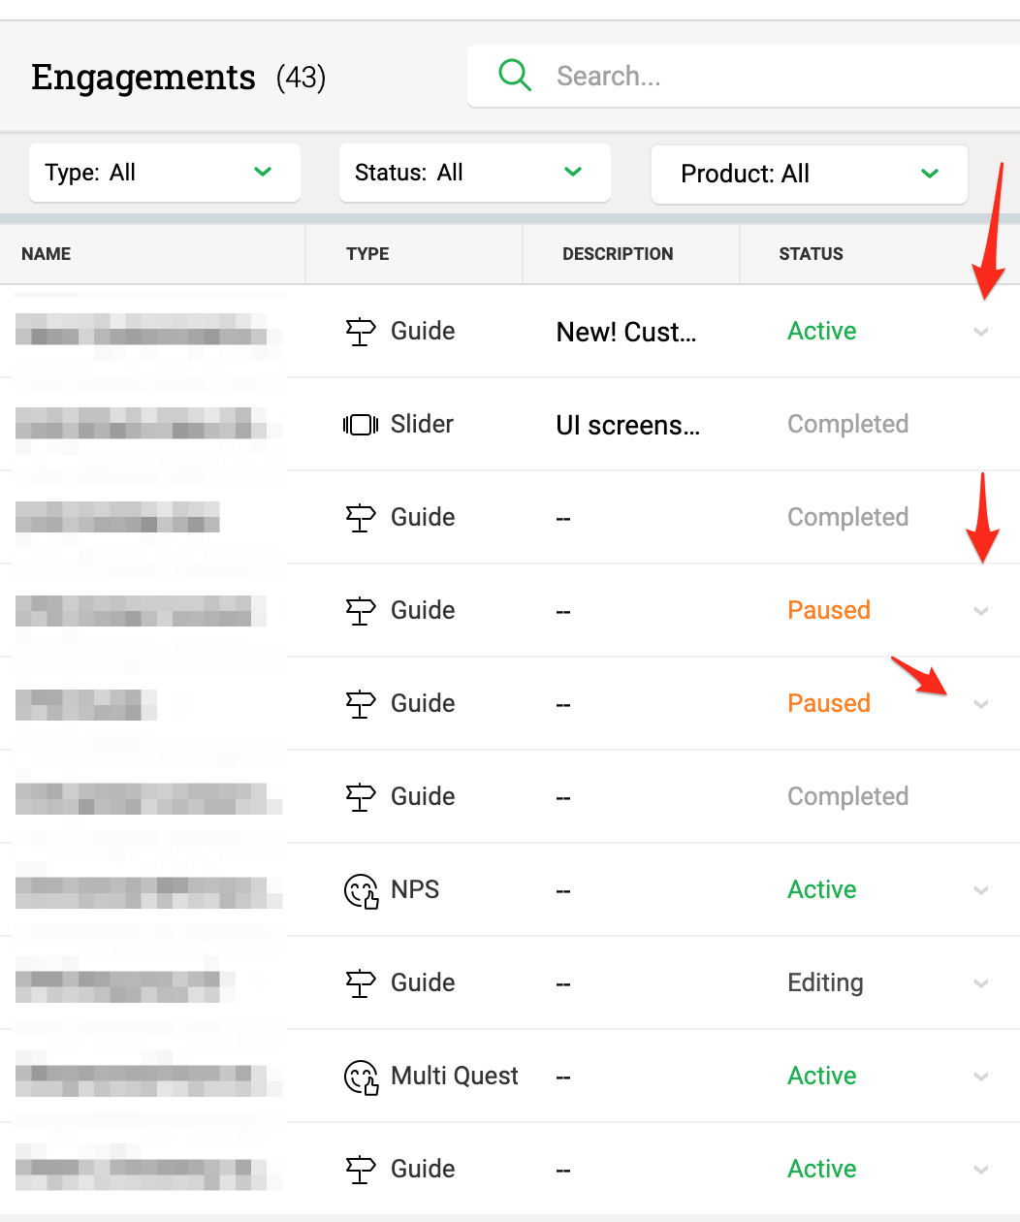
Task: Click the Slider type icon
Action: click(x=361, y=425)
